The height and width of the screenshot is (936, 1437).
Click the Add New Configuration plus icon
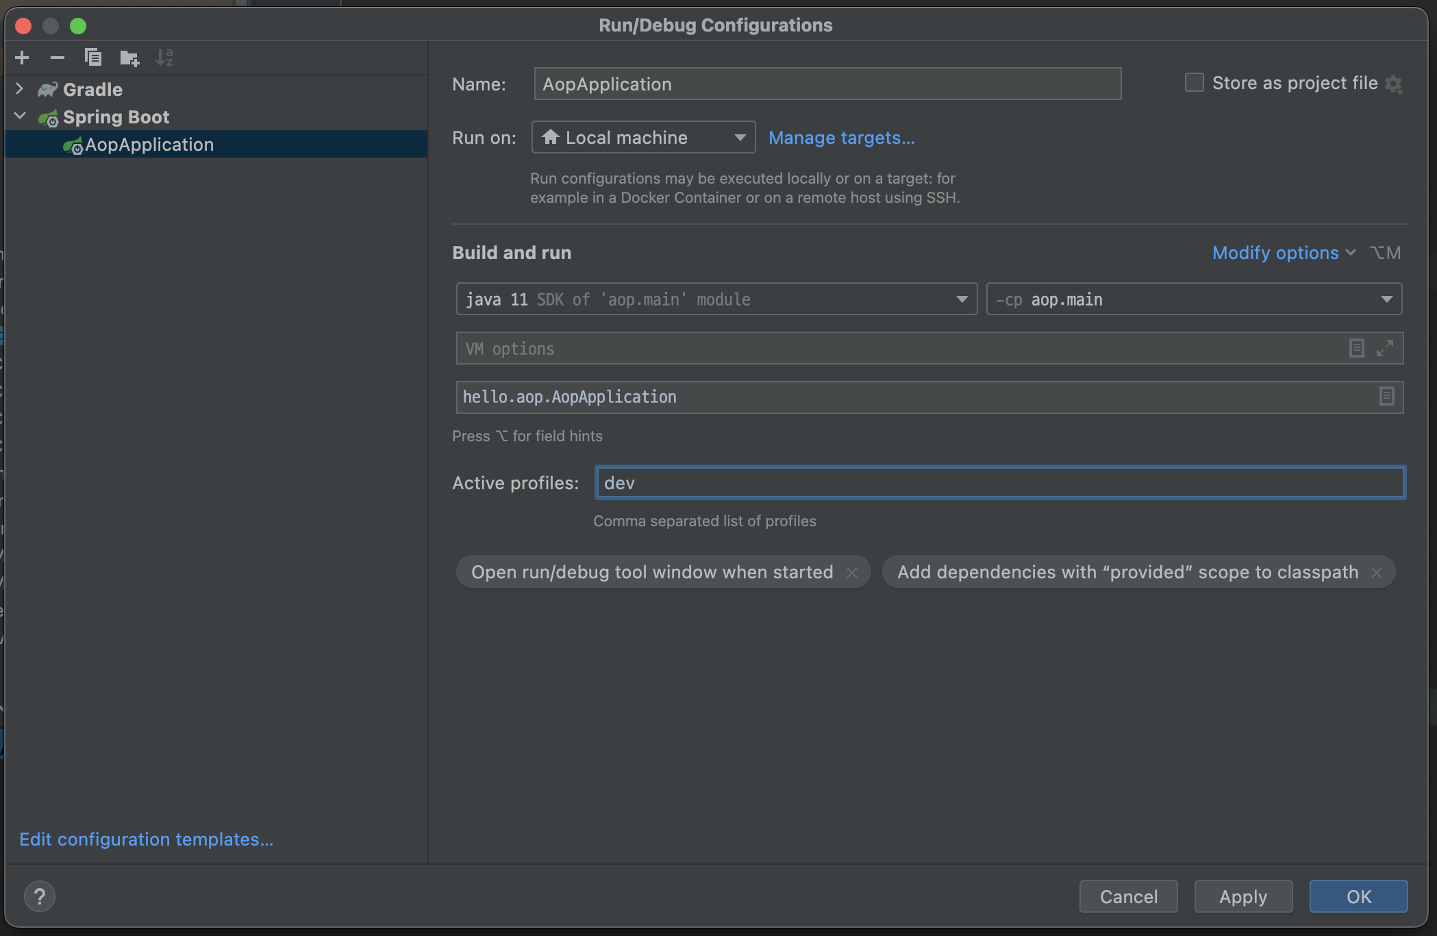pyautogui.click(x=22, y=58)
